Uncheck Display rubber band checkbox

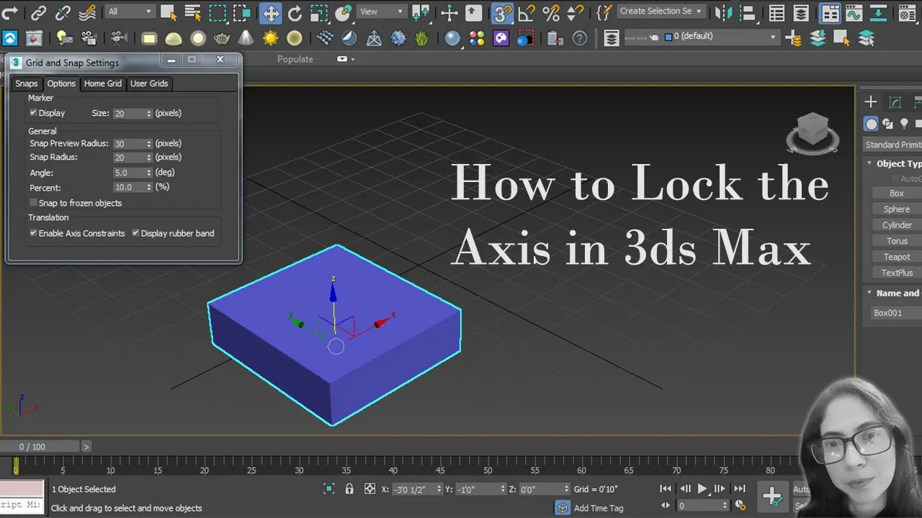[x=135, y=233]
